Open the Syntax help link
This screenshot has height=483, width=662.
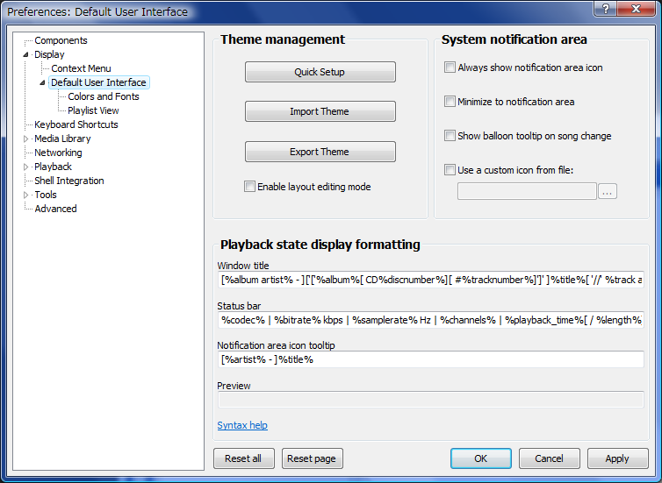click(242, 425)
